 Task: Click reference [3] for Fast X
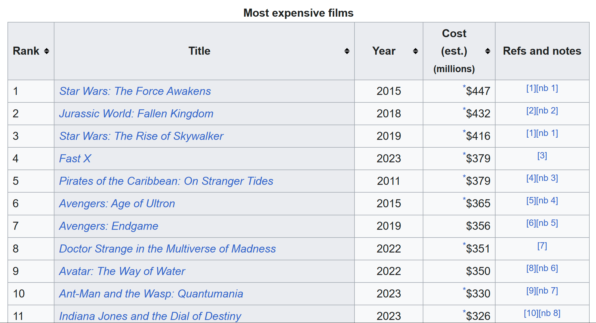click(542, 156)
